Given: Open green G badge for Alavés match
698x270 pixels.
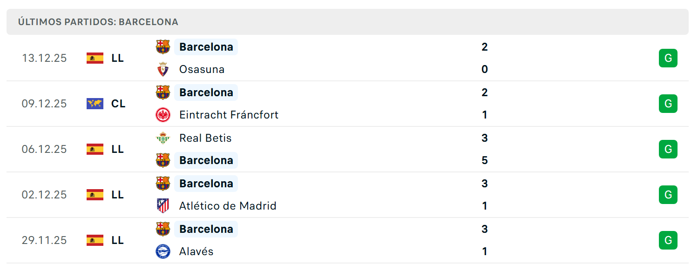Looking at the screenshot, I should click(x=668, y=240).
